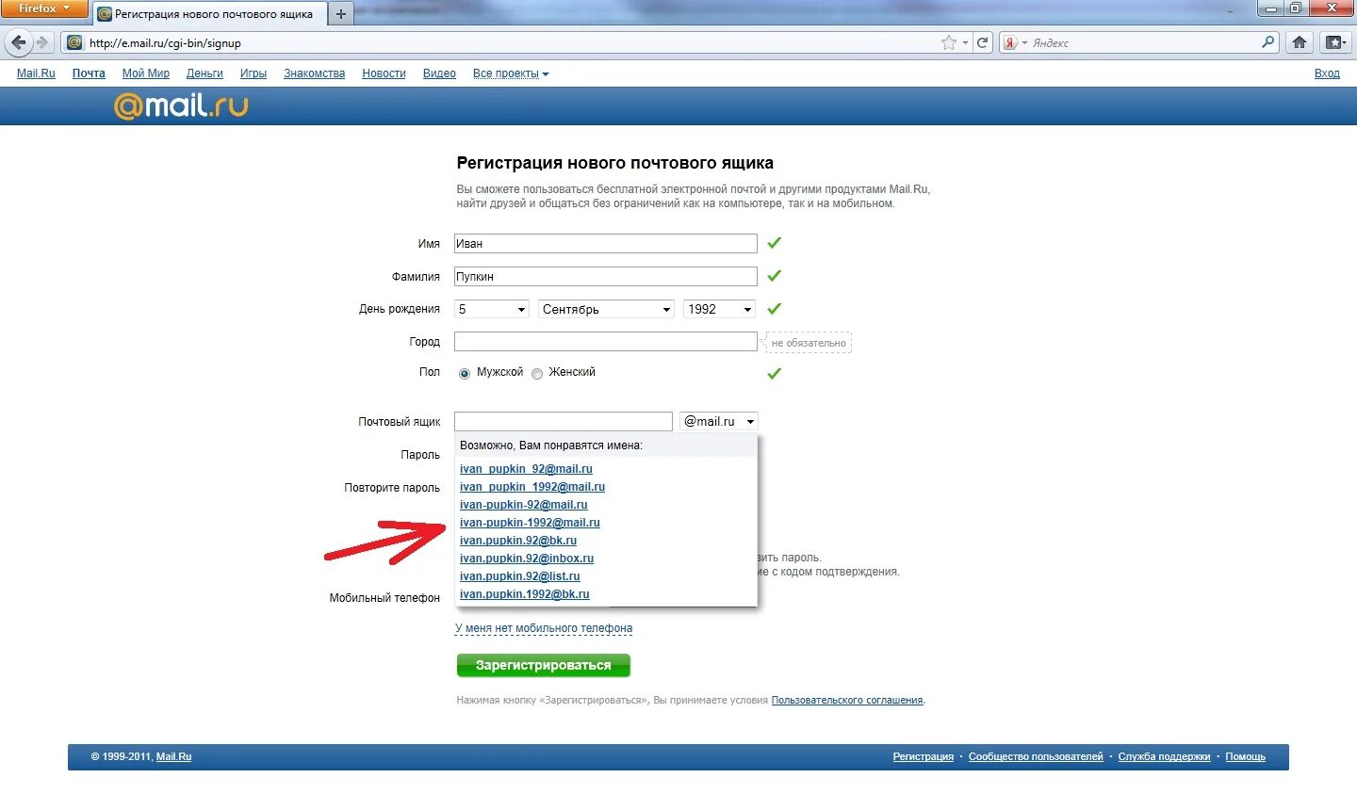This screenshot has height=810, width=1357.
Task: Open the address bar history dropdown arrow
Action: point(965,42)
